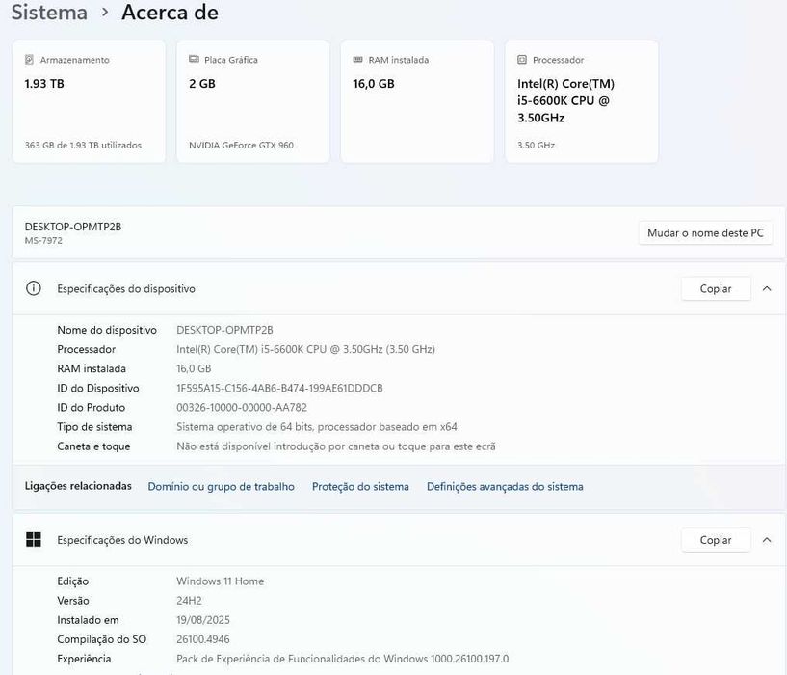Collapse the Especificações do dispositivo section chevron
This screenshot has height=675, width=787.
click(767, 288)
